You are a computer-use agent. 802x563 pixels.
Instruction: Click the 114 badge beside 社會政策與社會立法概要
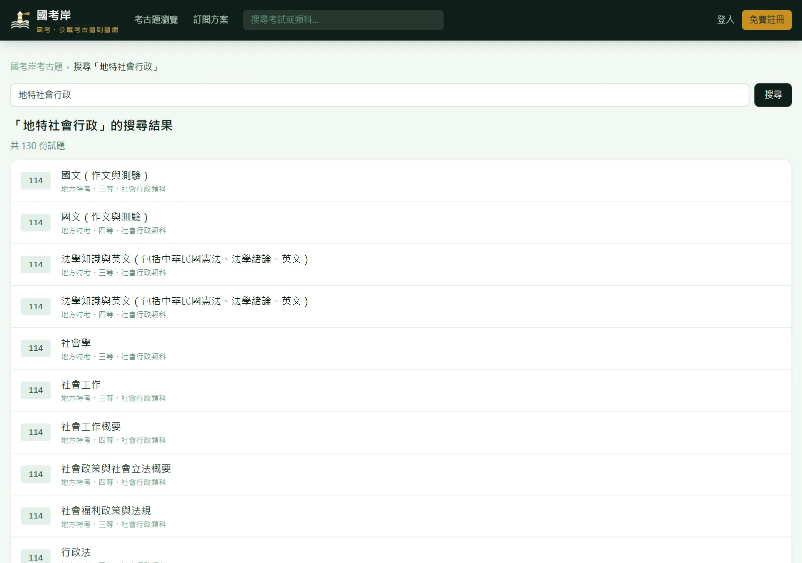pyautogui.click(x=36, y=474)
